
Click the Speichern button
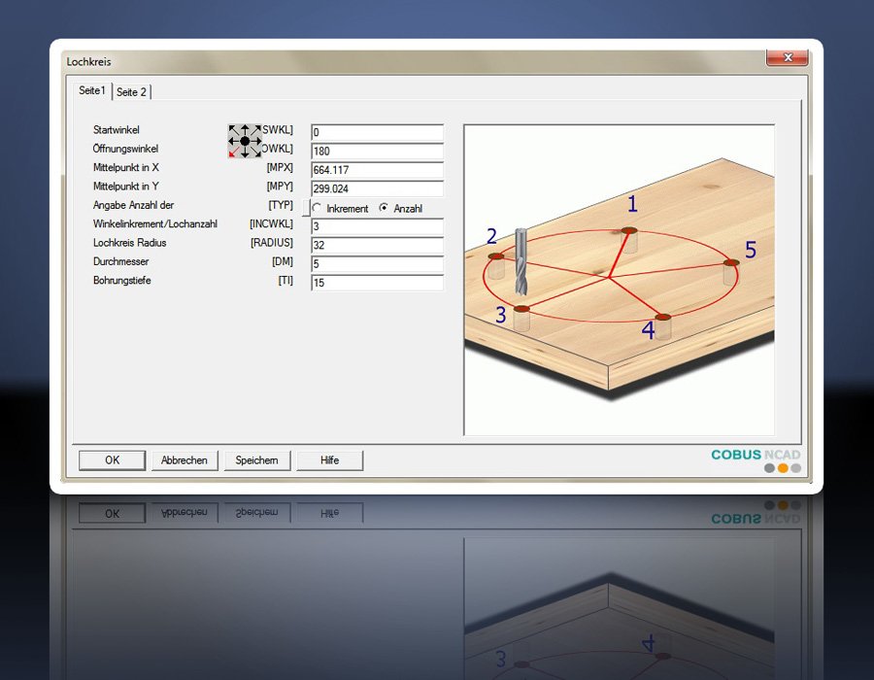[x=257, y=460]
